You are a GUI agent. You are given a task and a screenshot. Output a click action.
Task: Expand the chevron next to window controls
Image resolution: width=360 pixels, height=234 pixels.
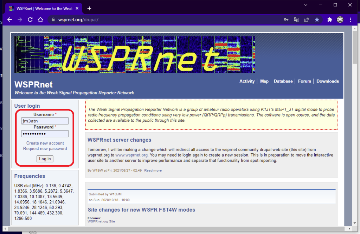[305, 5]
